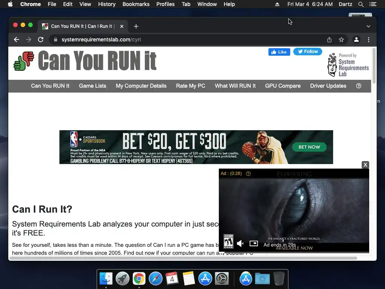Viewport: 385px width, 289px height.
Task: Close the floating video ad with X
Action: click(x=365, y=165)
